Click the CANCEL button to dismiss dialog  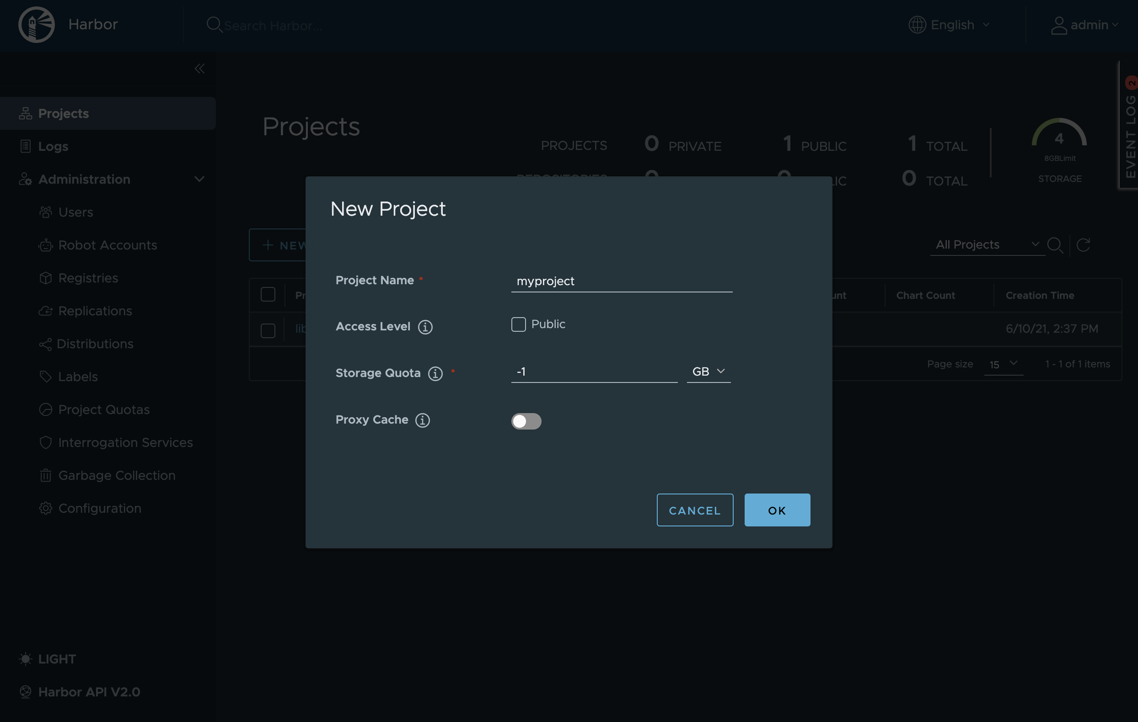(695, 510)
